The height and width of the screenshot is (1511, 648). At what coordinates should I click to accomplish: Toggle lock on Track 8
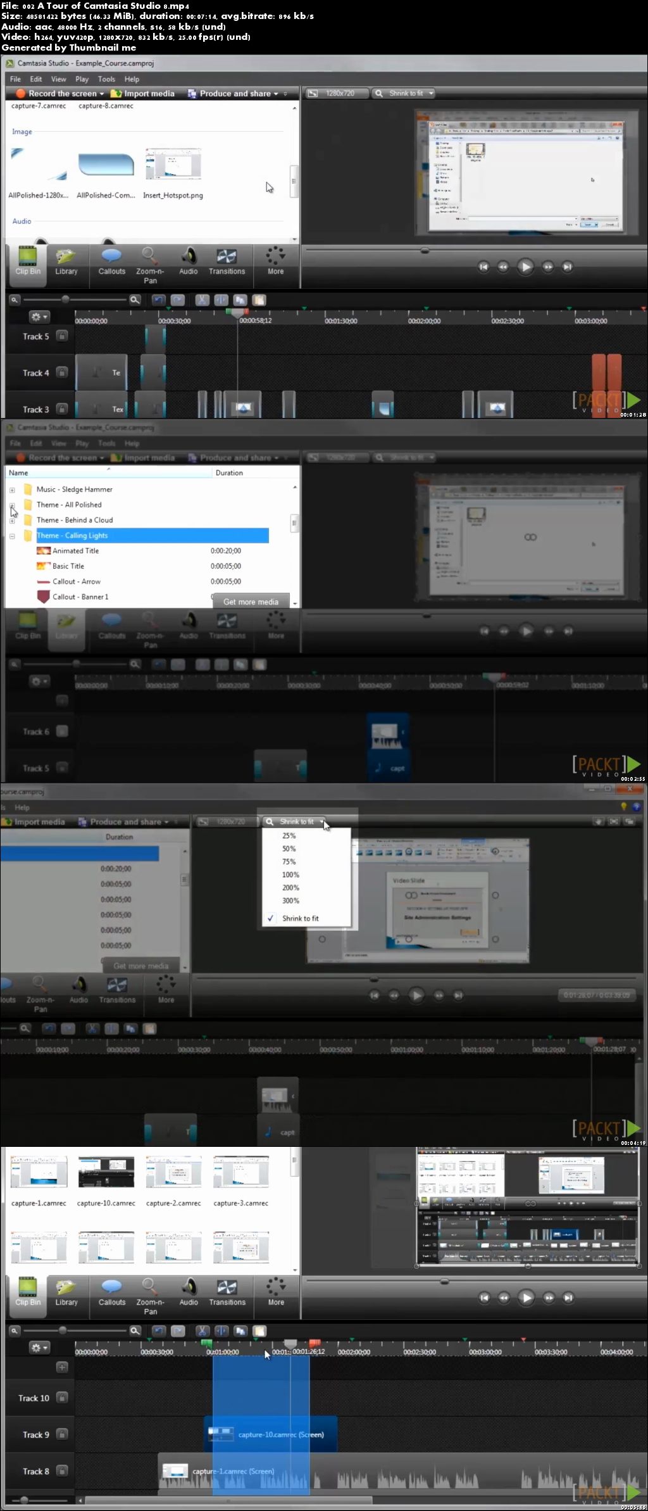click(62, 1471)
